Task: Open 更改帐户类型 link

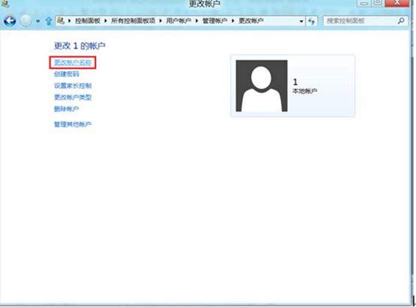Action: coord(73,98)
